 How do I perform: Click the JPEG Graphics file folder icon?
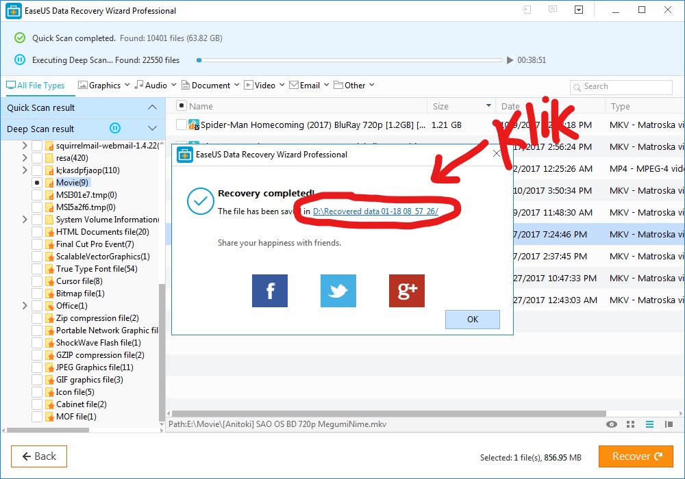tap(49, 367)
